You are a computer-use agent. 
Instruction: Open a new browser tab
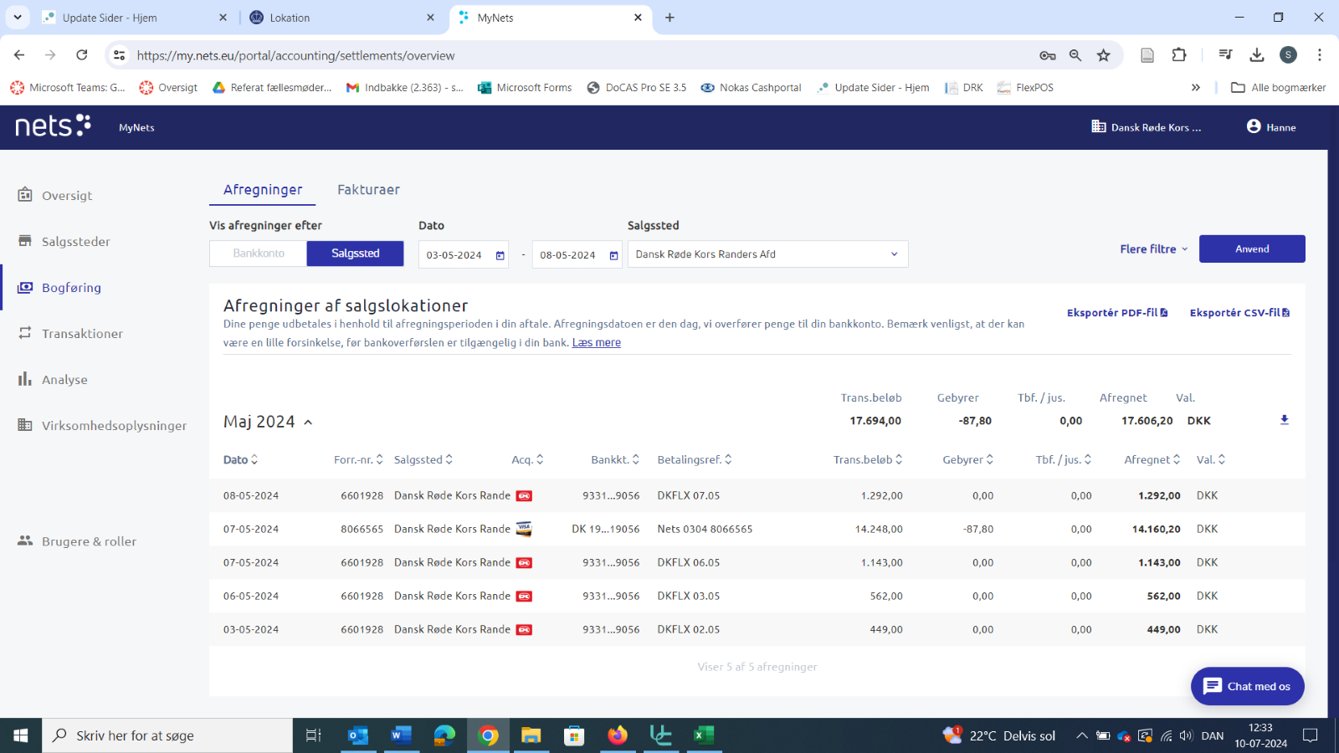click(669, 18)
